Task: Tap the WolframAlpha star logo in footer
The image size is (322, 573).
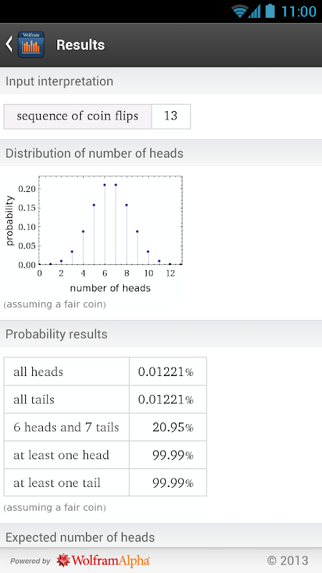Action: 64,560
